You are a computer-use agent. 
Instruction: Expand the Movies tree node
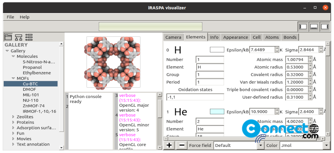13,139
